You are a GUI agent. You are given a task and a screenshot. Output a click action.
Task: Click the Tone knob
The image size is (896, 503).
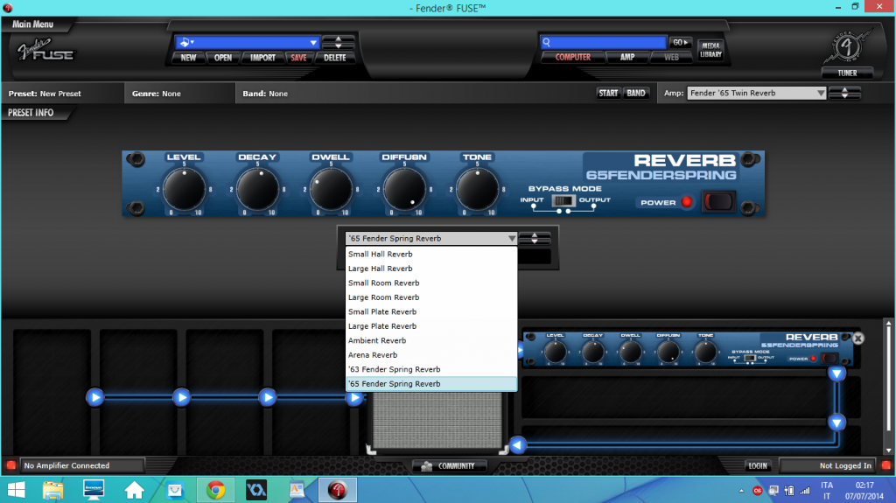click(477, 189)
